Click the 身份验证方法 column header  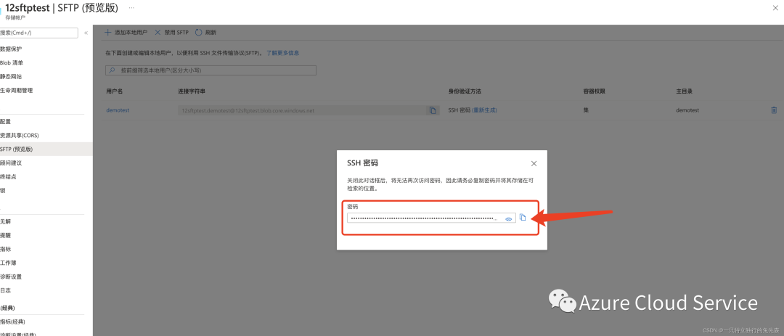pos(465,92)
